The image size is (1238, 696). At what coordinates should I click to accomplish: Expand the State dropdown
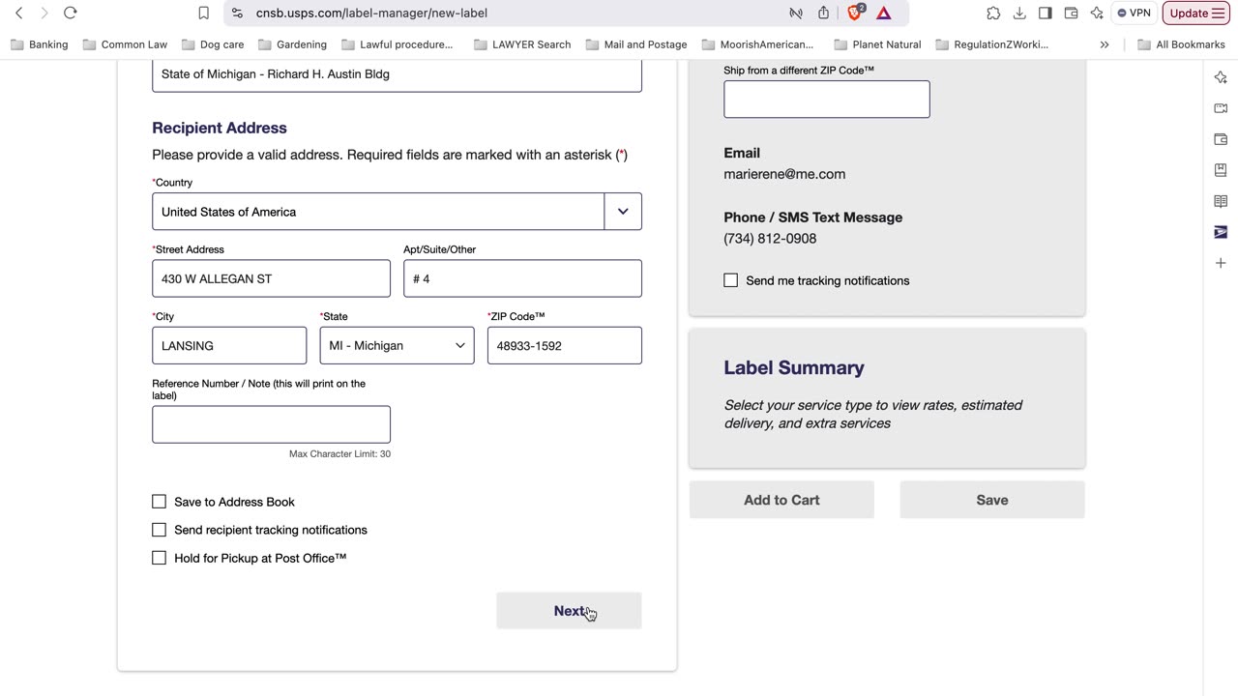(397, 346)
